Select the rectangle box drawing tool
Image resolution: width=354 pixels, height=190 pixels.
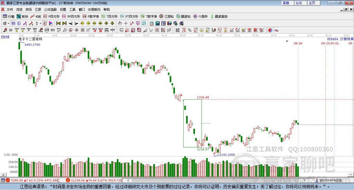pyautogui.click(x=121, y=30)
